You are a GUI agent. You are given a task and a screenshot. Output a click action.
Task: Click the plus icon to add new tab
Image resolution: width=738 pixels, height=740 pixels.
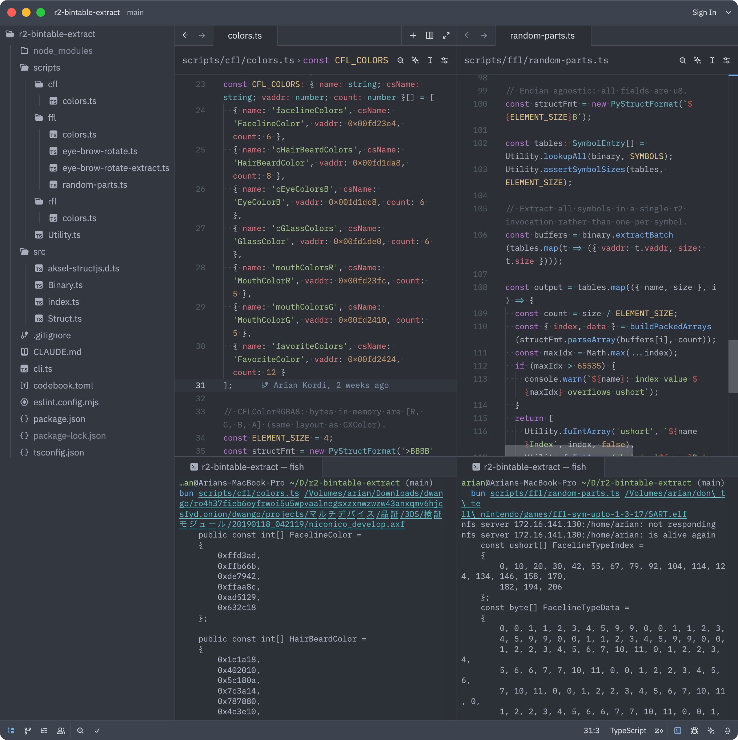click(x=413, y=35)
